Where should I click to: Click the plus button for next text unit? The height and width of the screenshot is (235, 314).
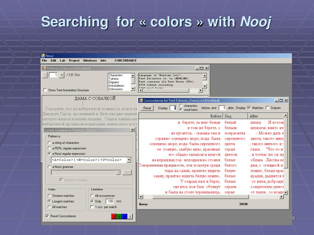tap(62, 75)
